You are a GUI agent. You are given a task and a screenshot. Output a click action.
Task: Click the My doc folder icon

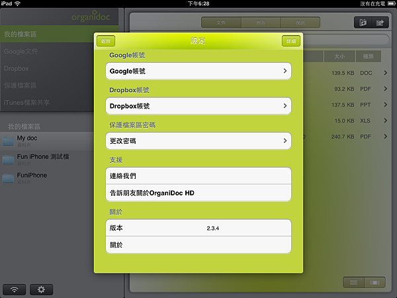tap(8, 141)
